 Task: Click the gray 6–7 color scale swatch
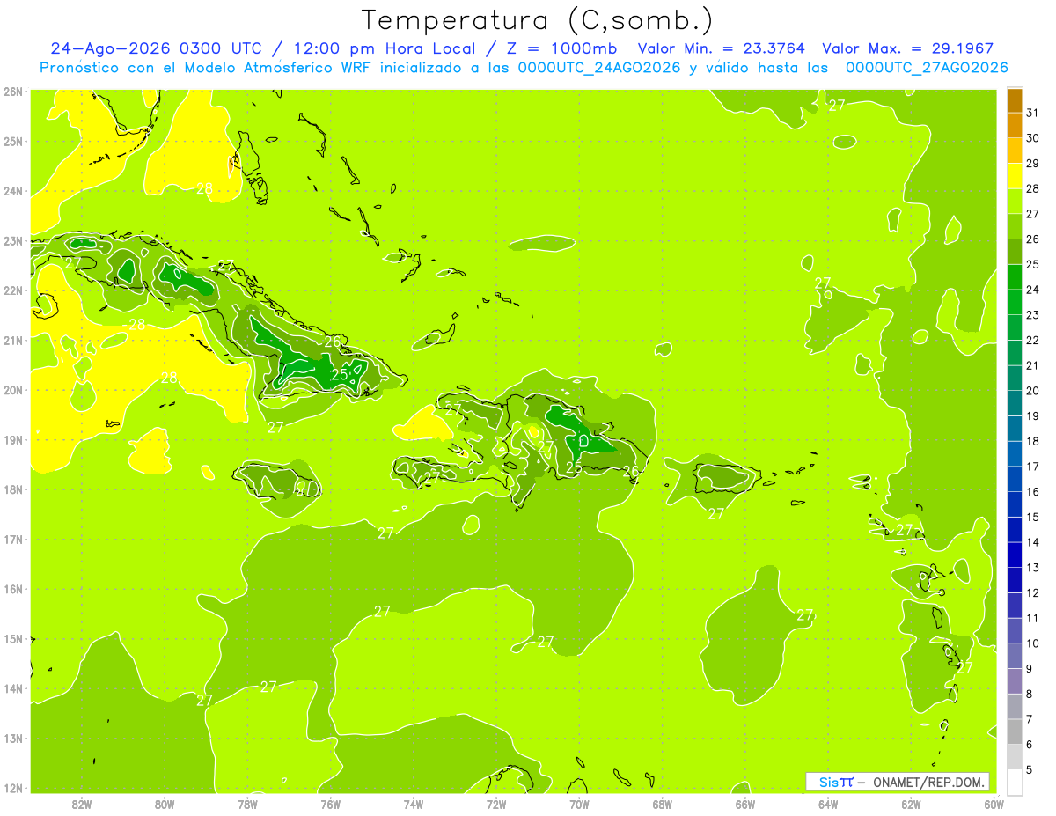(1015, 731)
